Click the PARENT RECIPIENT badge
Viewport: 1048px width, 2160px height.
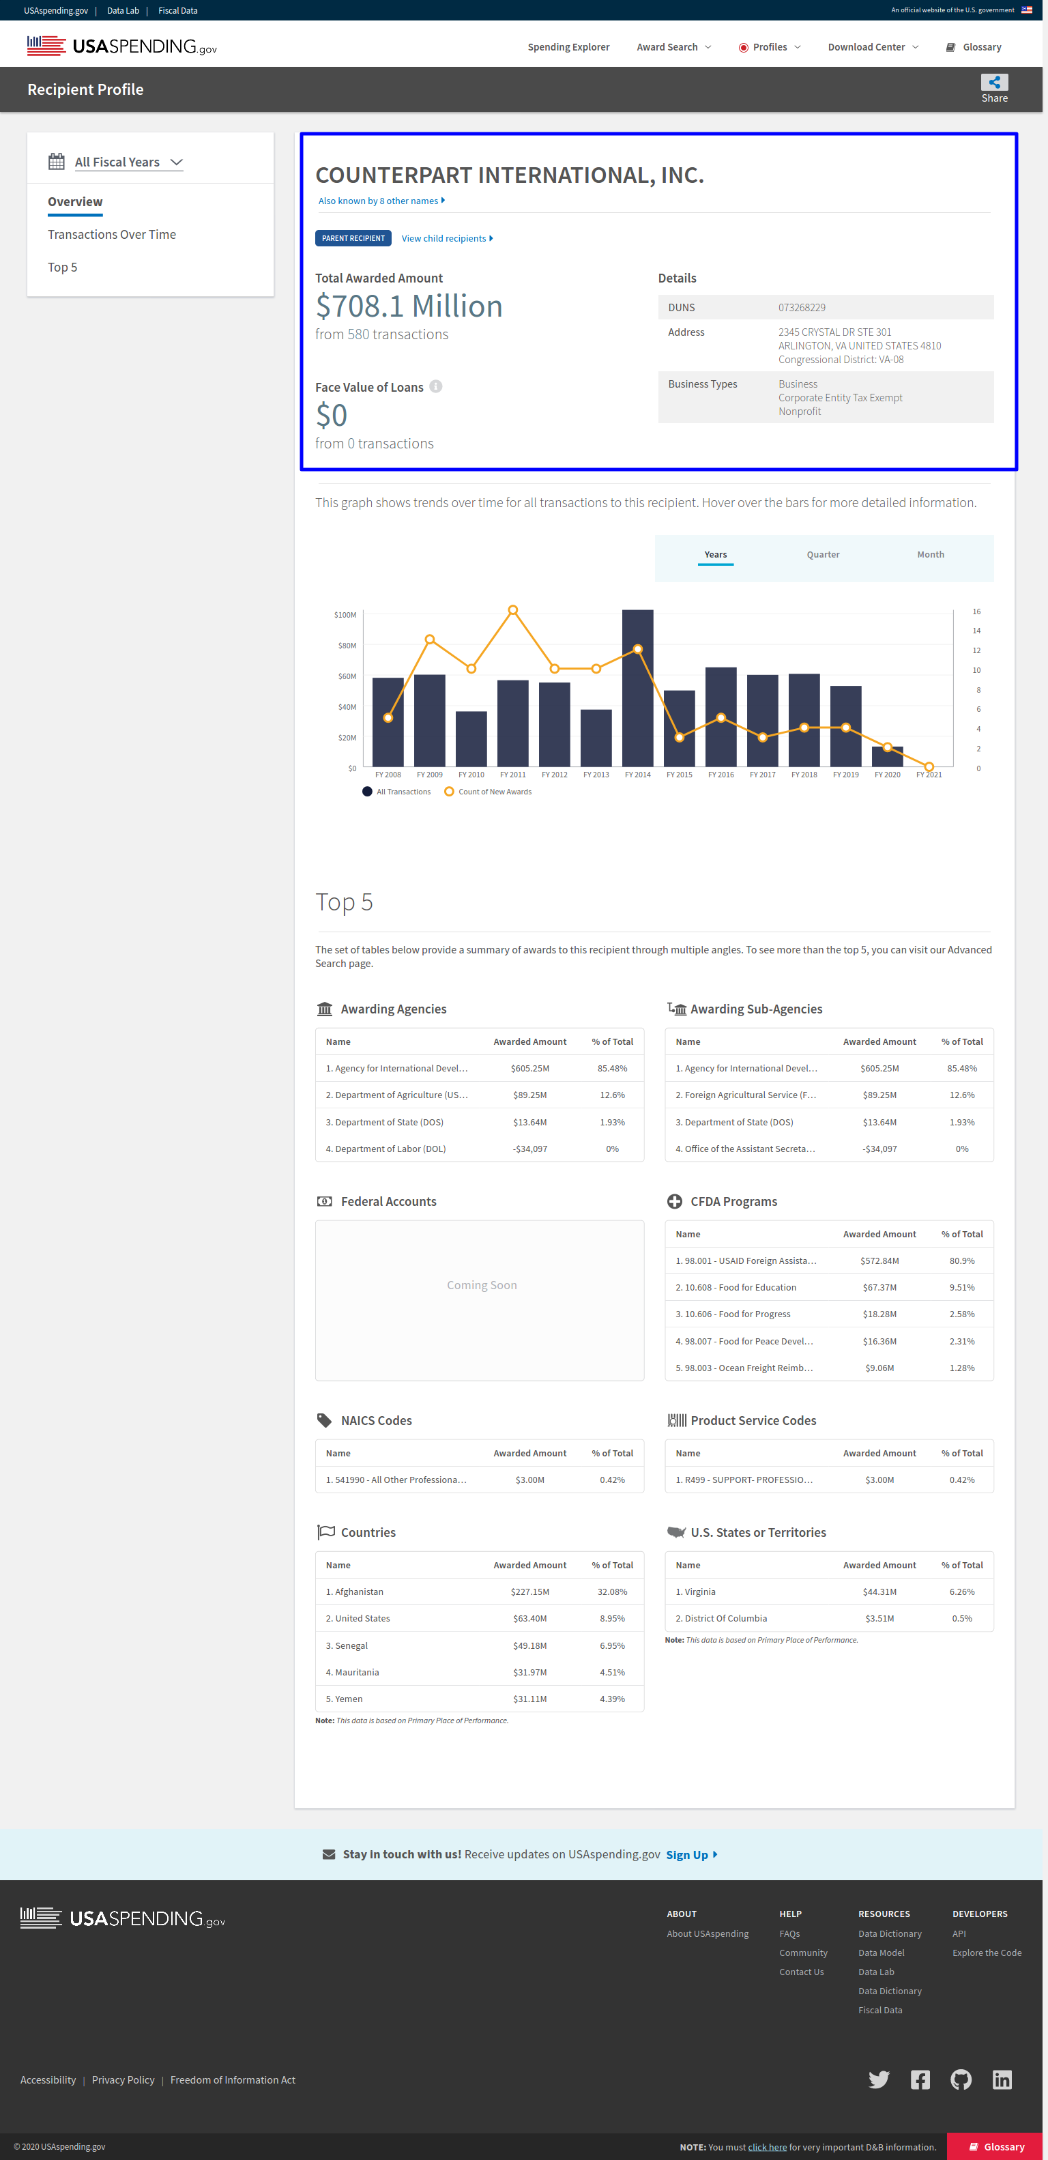tap(353, 238)
